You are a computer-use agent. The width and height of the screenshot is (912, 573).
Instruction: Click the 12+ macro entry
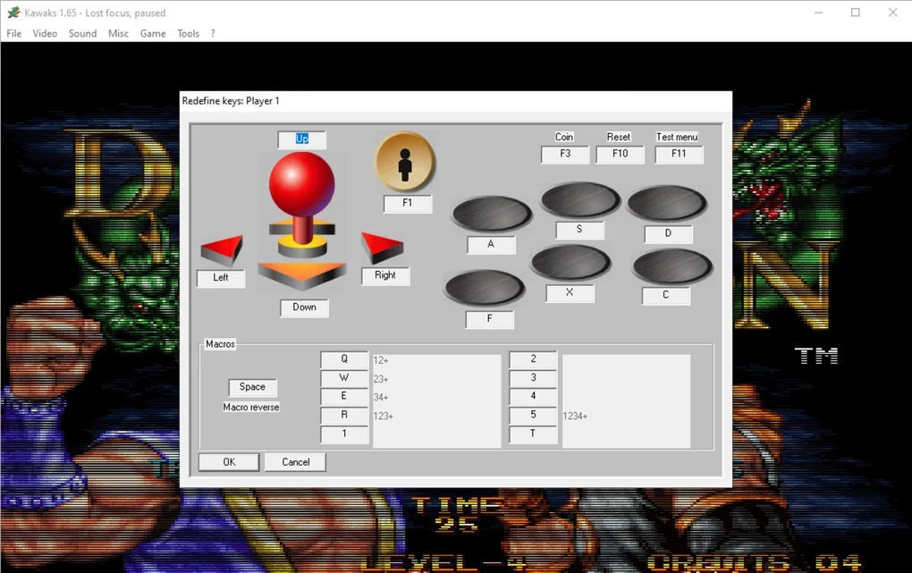pyautogui.click(x=381, y=360)
